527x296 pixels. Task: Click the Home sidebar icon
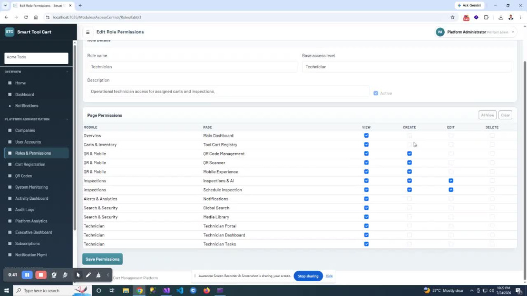click(9, 83)
